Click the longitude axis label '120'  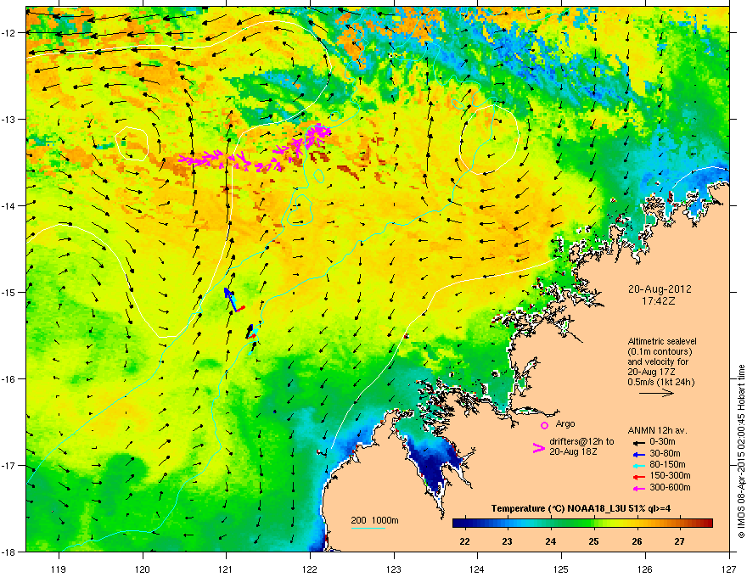[143, 569]
